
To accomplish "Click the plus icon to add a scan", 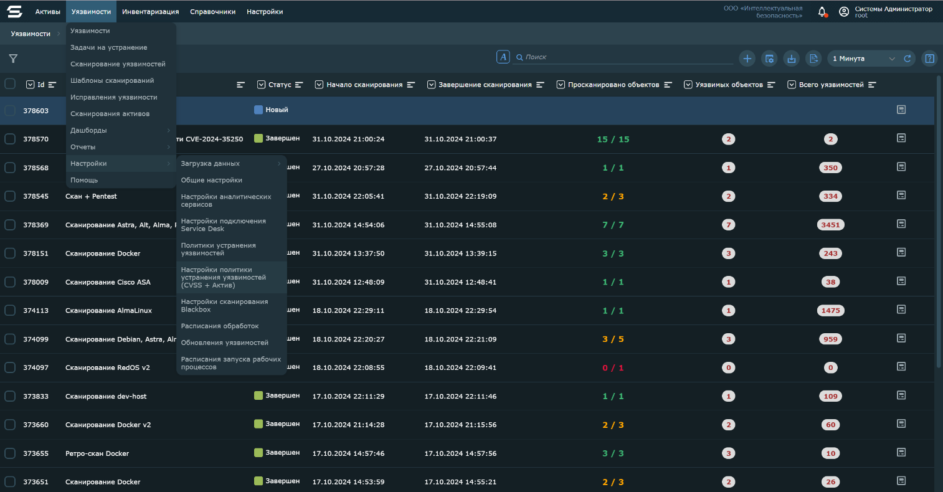I will (747, 59).
